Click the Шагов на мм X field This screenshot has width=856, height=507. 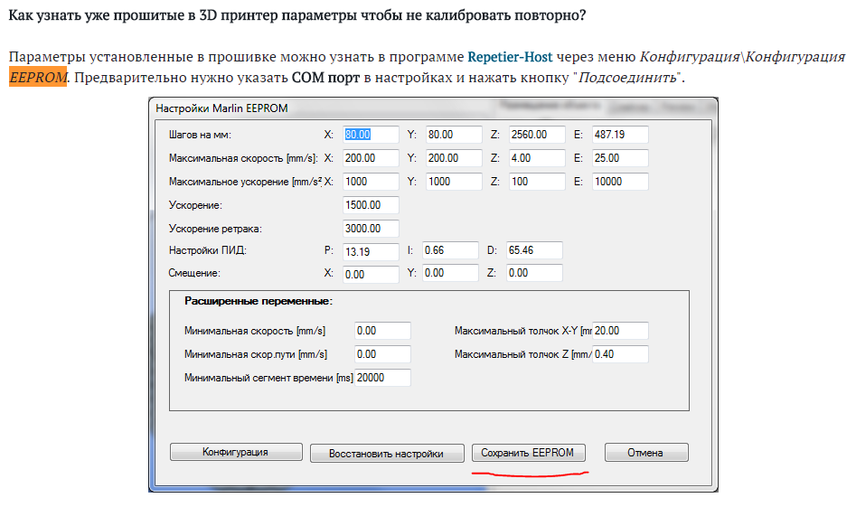tap(371, 135)
